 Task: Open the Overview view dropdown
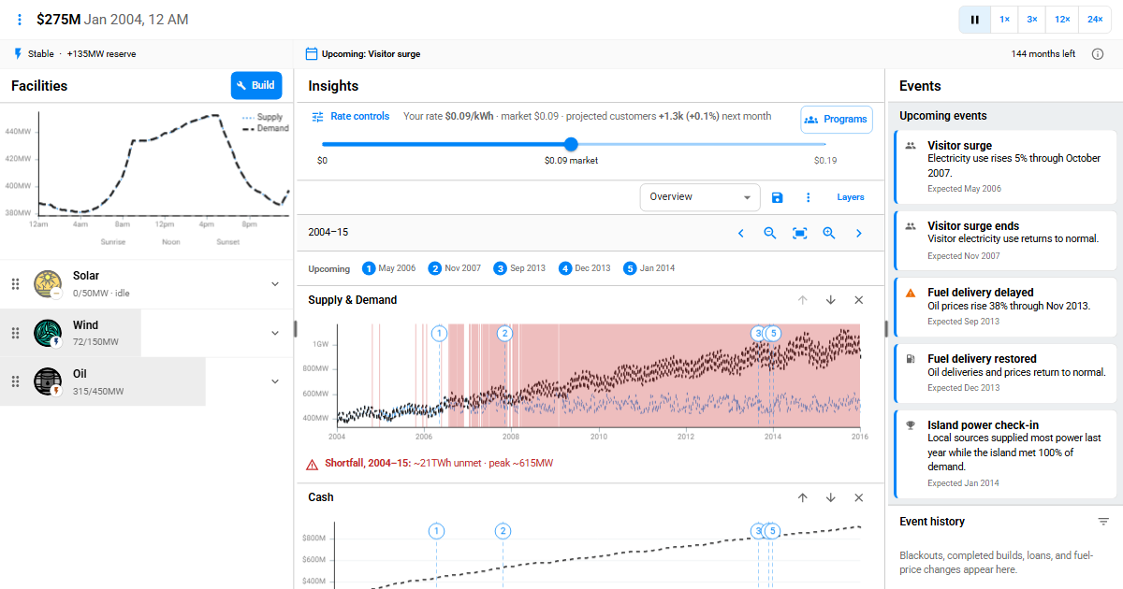[700, 197]
